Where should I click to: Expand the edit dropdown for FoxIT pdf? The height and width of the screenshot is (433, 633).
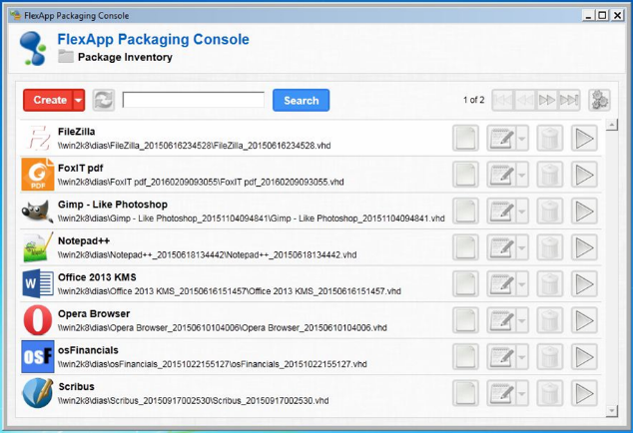[x=522, y=175]
